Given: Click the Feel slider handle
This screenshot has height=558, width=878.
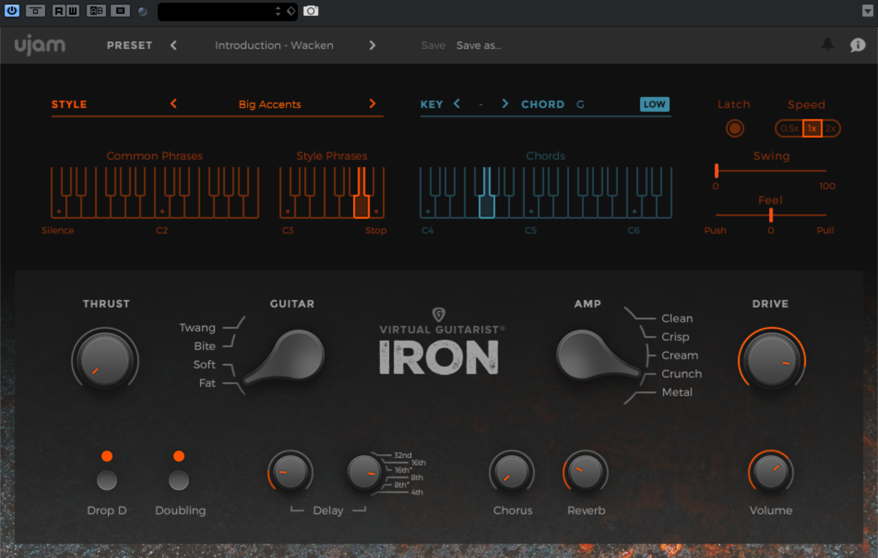Looking at the screenshot, I should click(770, 215).
